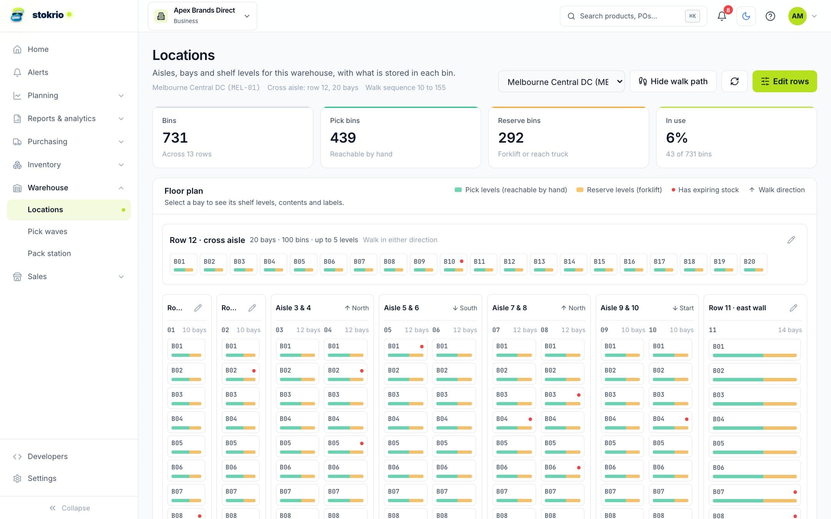Screen dimensions: 831x519
Task: Open Settings in the sidebar
Action: coord(69,478)
